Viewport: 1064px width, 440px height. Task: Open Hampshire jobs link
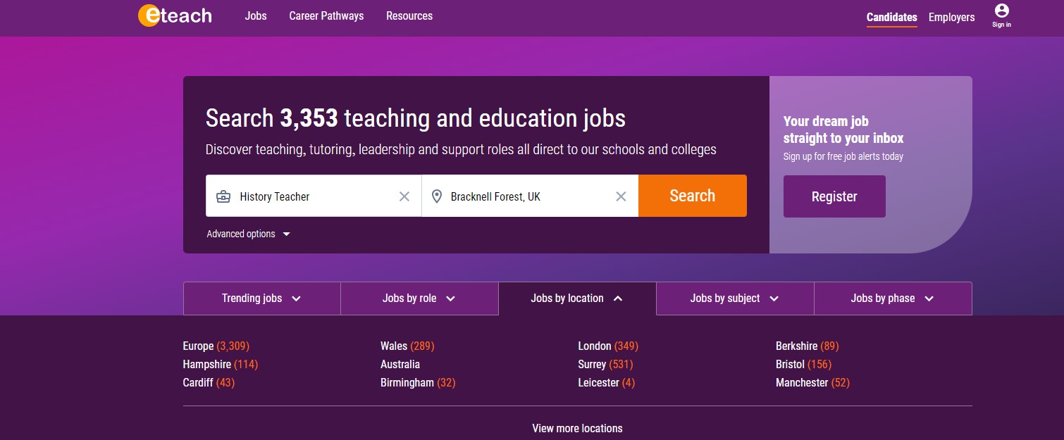[x=220, y=365]
